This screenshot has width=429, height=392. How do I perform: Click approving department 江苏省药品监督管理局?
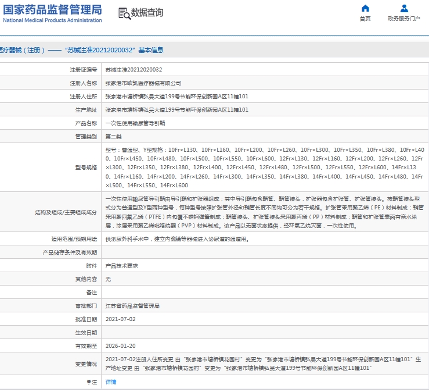[132, 306]
